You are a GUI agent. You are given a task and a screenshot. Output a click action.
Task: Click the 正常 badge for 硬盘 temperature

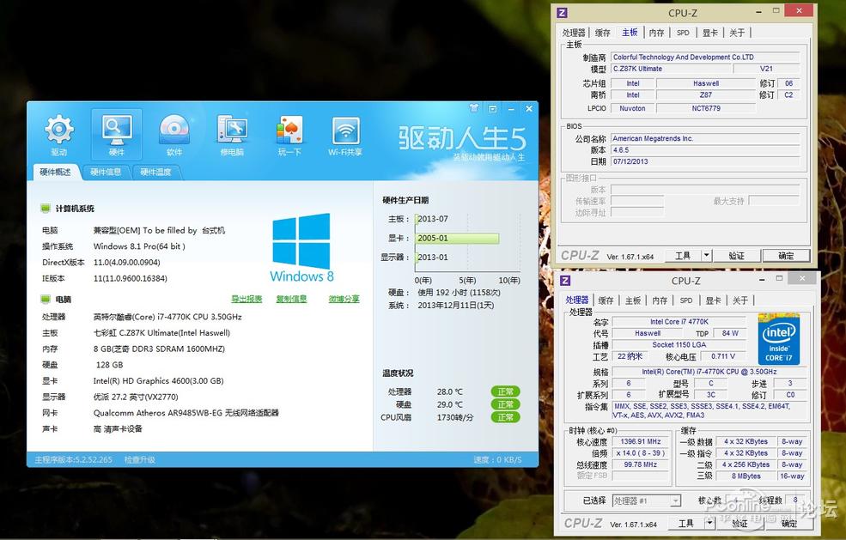[506, 404]
